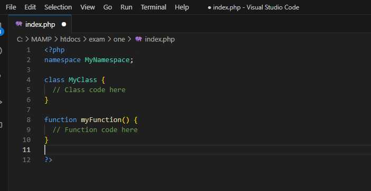Open the View menu
Screen dimensions: 371x191
[x=88, y=7]
